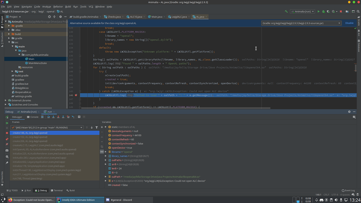Open the thread selector 'jME3 Main' dropdown
Screen dimensions: 361x203
tap(47, 128)
